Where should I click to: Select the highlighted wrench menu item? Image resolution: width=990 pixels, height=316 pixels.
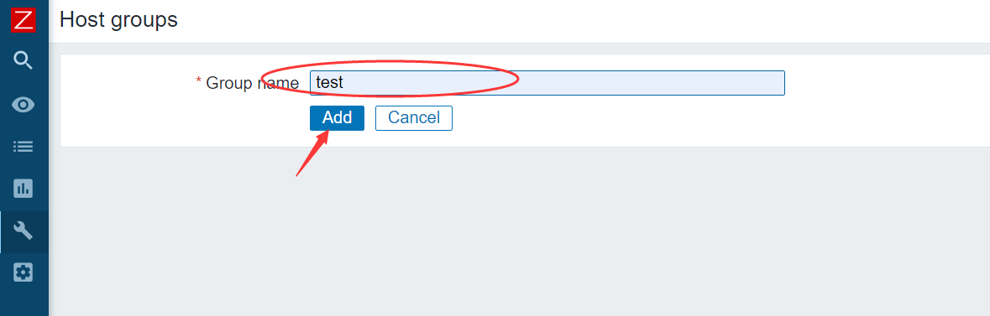point(24,231)
